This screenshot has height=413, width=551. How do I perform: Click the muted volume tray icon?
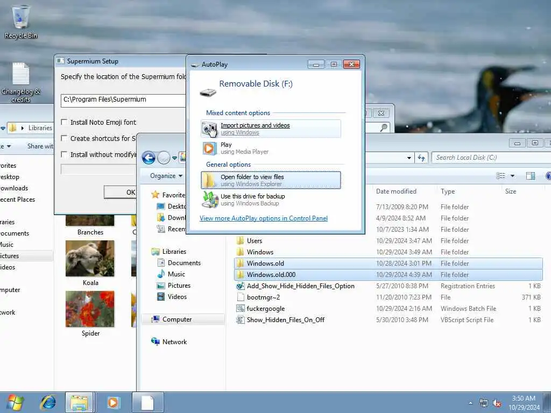click(497, 403)
